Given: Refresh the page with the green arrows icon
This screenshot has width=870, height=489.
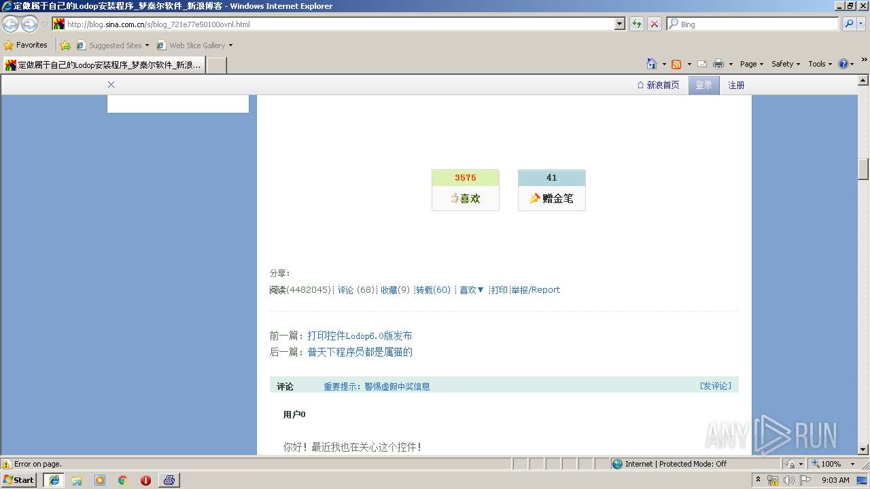Looking at the screenshot, I should tap(636, 24).
